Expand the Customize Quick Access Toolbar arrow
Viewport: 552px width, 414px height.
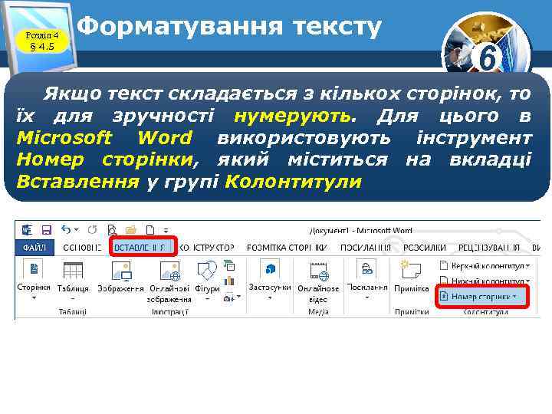(x=166, y=231)
